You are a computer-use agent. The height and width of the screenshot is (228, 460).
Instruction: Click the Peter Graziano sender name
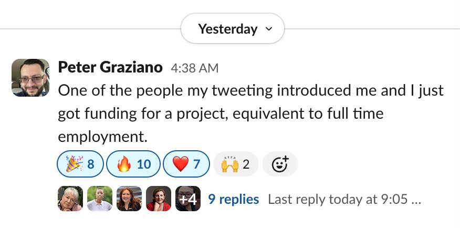pos(110,67)
